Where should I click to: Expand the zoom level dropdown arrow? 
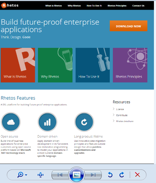point(26,175)
